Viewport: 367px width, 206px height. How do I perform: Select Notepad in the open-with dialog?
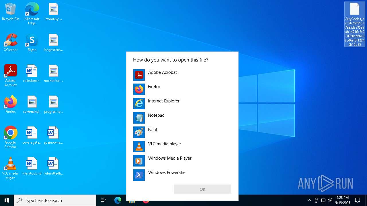182,118
